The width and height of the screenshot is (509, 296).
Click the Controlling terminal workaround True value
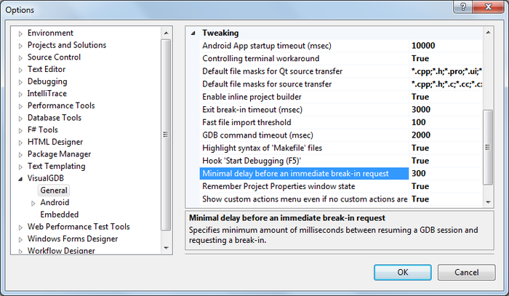446,58
